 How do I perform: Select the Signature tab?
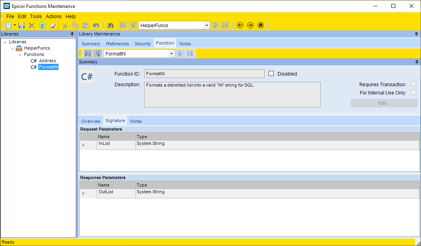115,121
